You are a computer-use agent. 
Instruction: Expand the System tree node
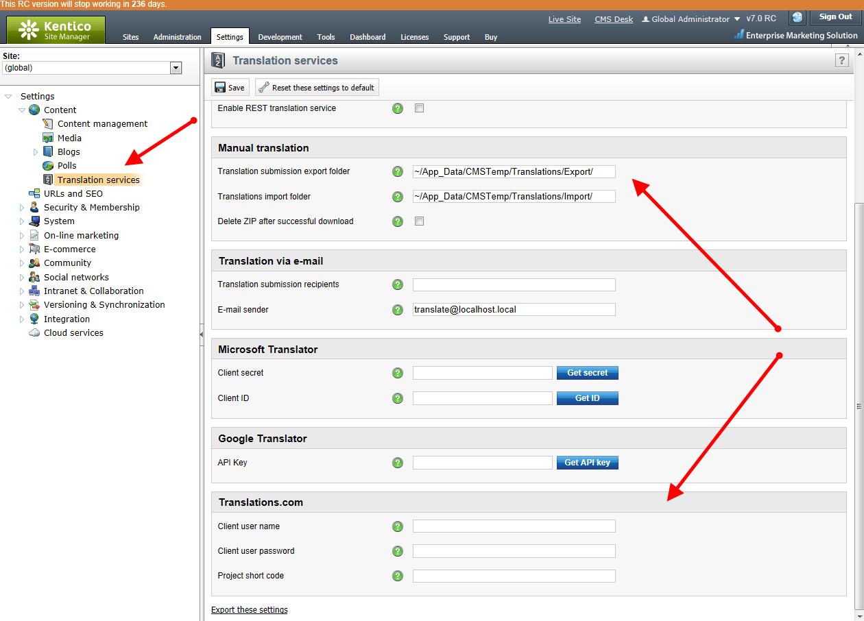tap(22, 221)
